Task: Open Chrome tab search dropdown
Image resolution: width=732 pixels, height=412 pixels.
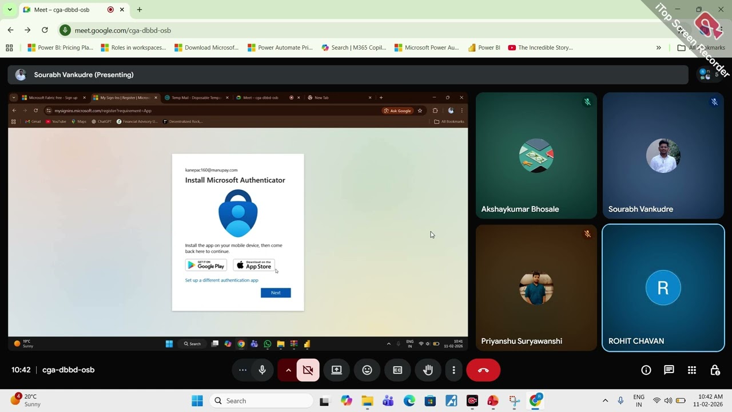Action: 10,10
